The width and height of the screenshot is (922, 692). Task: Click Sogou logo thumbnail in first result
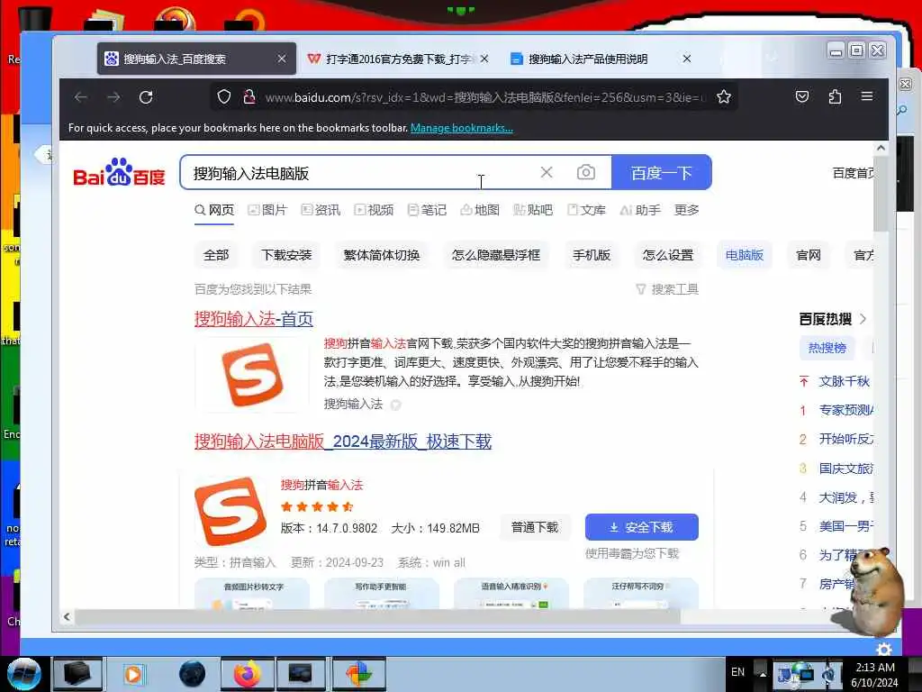click(252, 375)
